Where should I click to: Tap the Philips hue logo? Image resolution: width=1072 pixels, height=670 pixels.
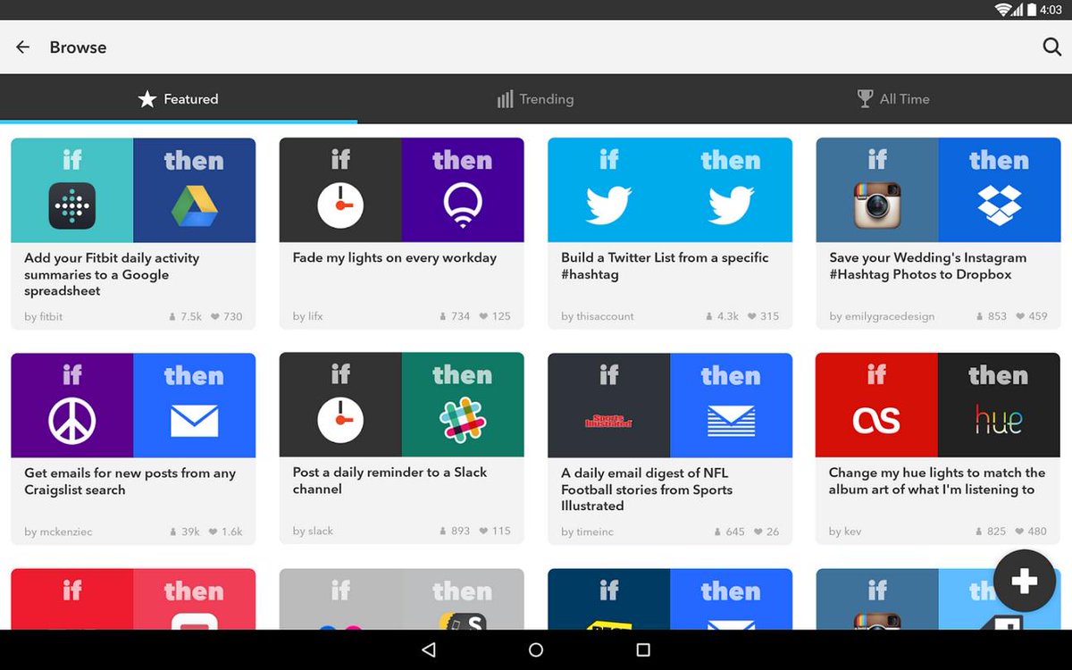point(999,420)
